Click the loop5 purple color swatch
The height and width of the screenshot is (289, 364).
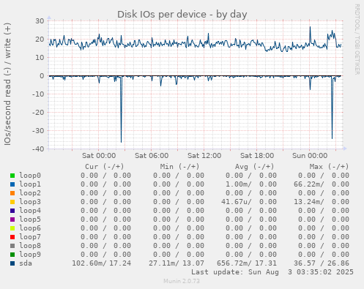click(12, 219)
